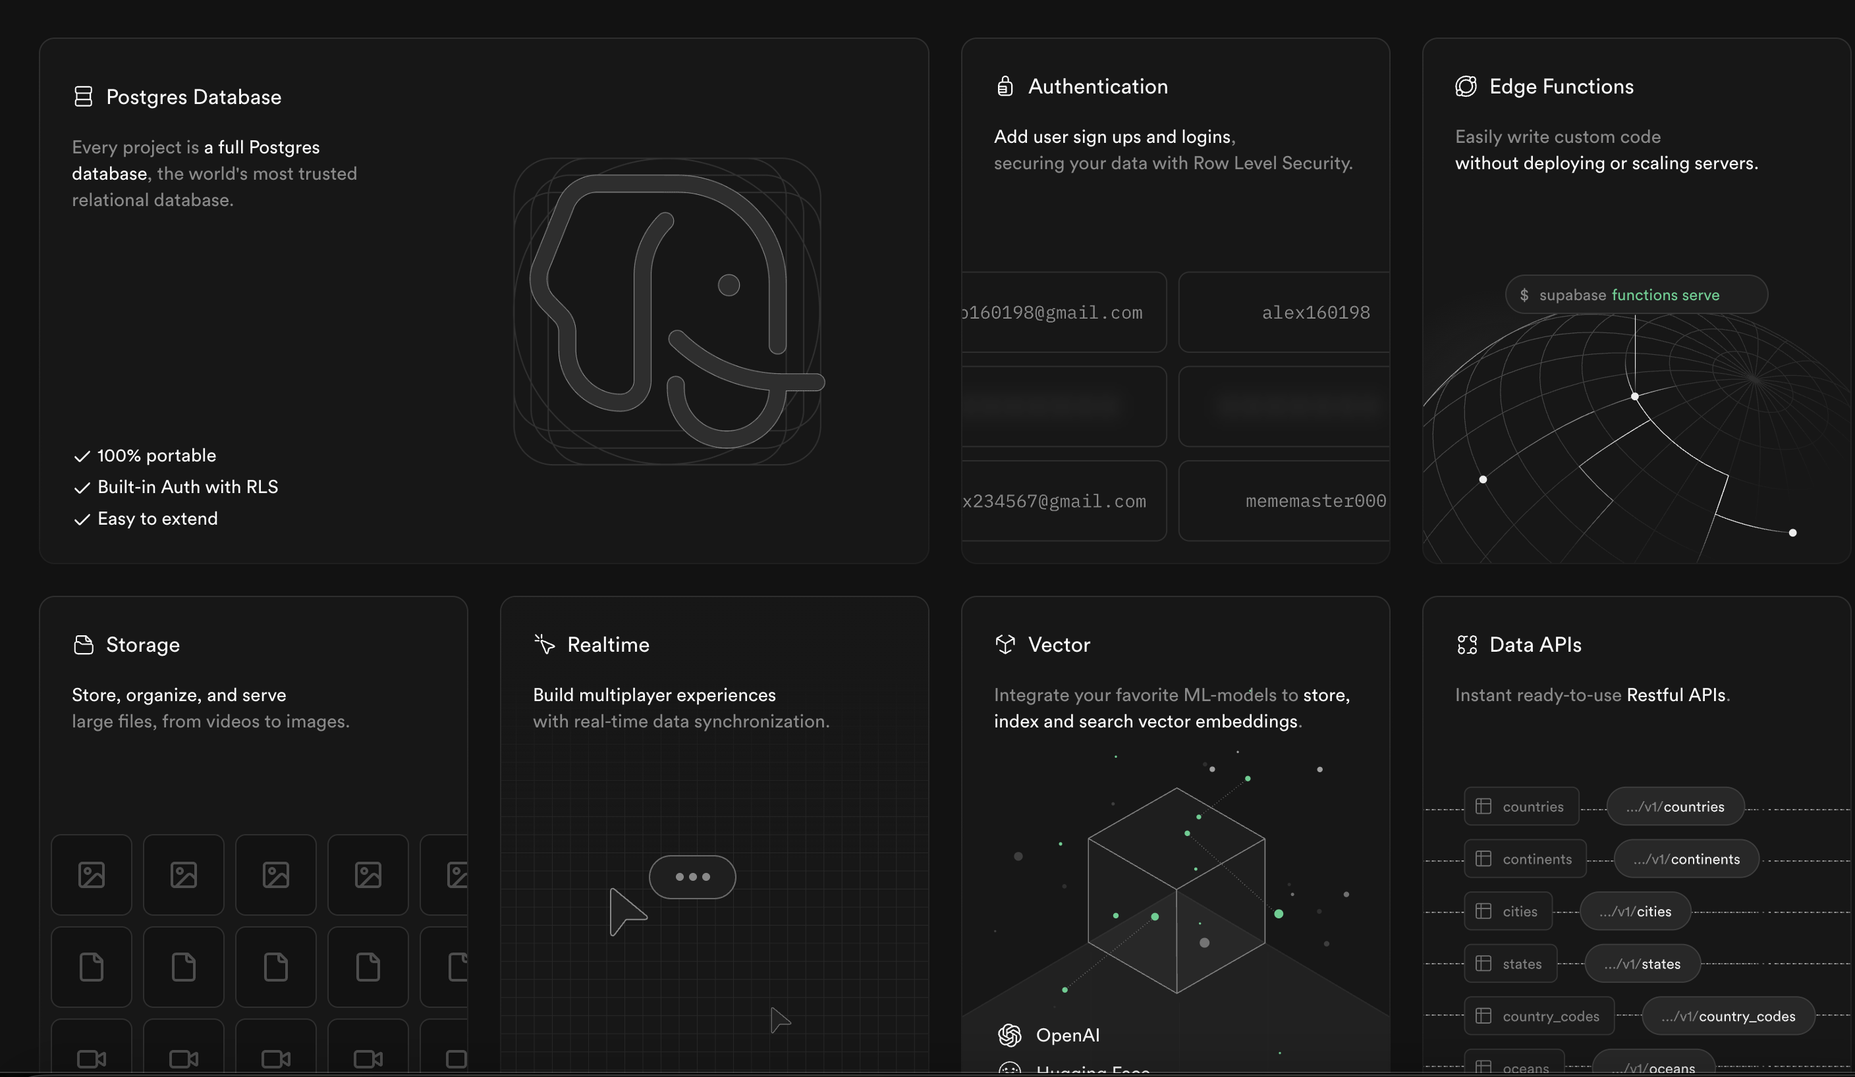Click the table icon beside continents
Screen dimensions: 1855x1077
[1483, 858]
